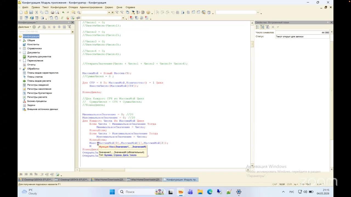
Task: Click the Число type link in tooltip
Action: pyautogui.click(x=133, y=155)
